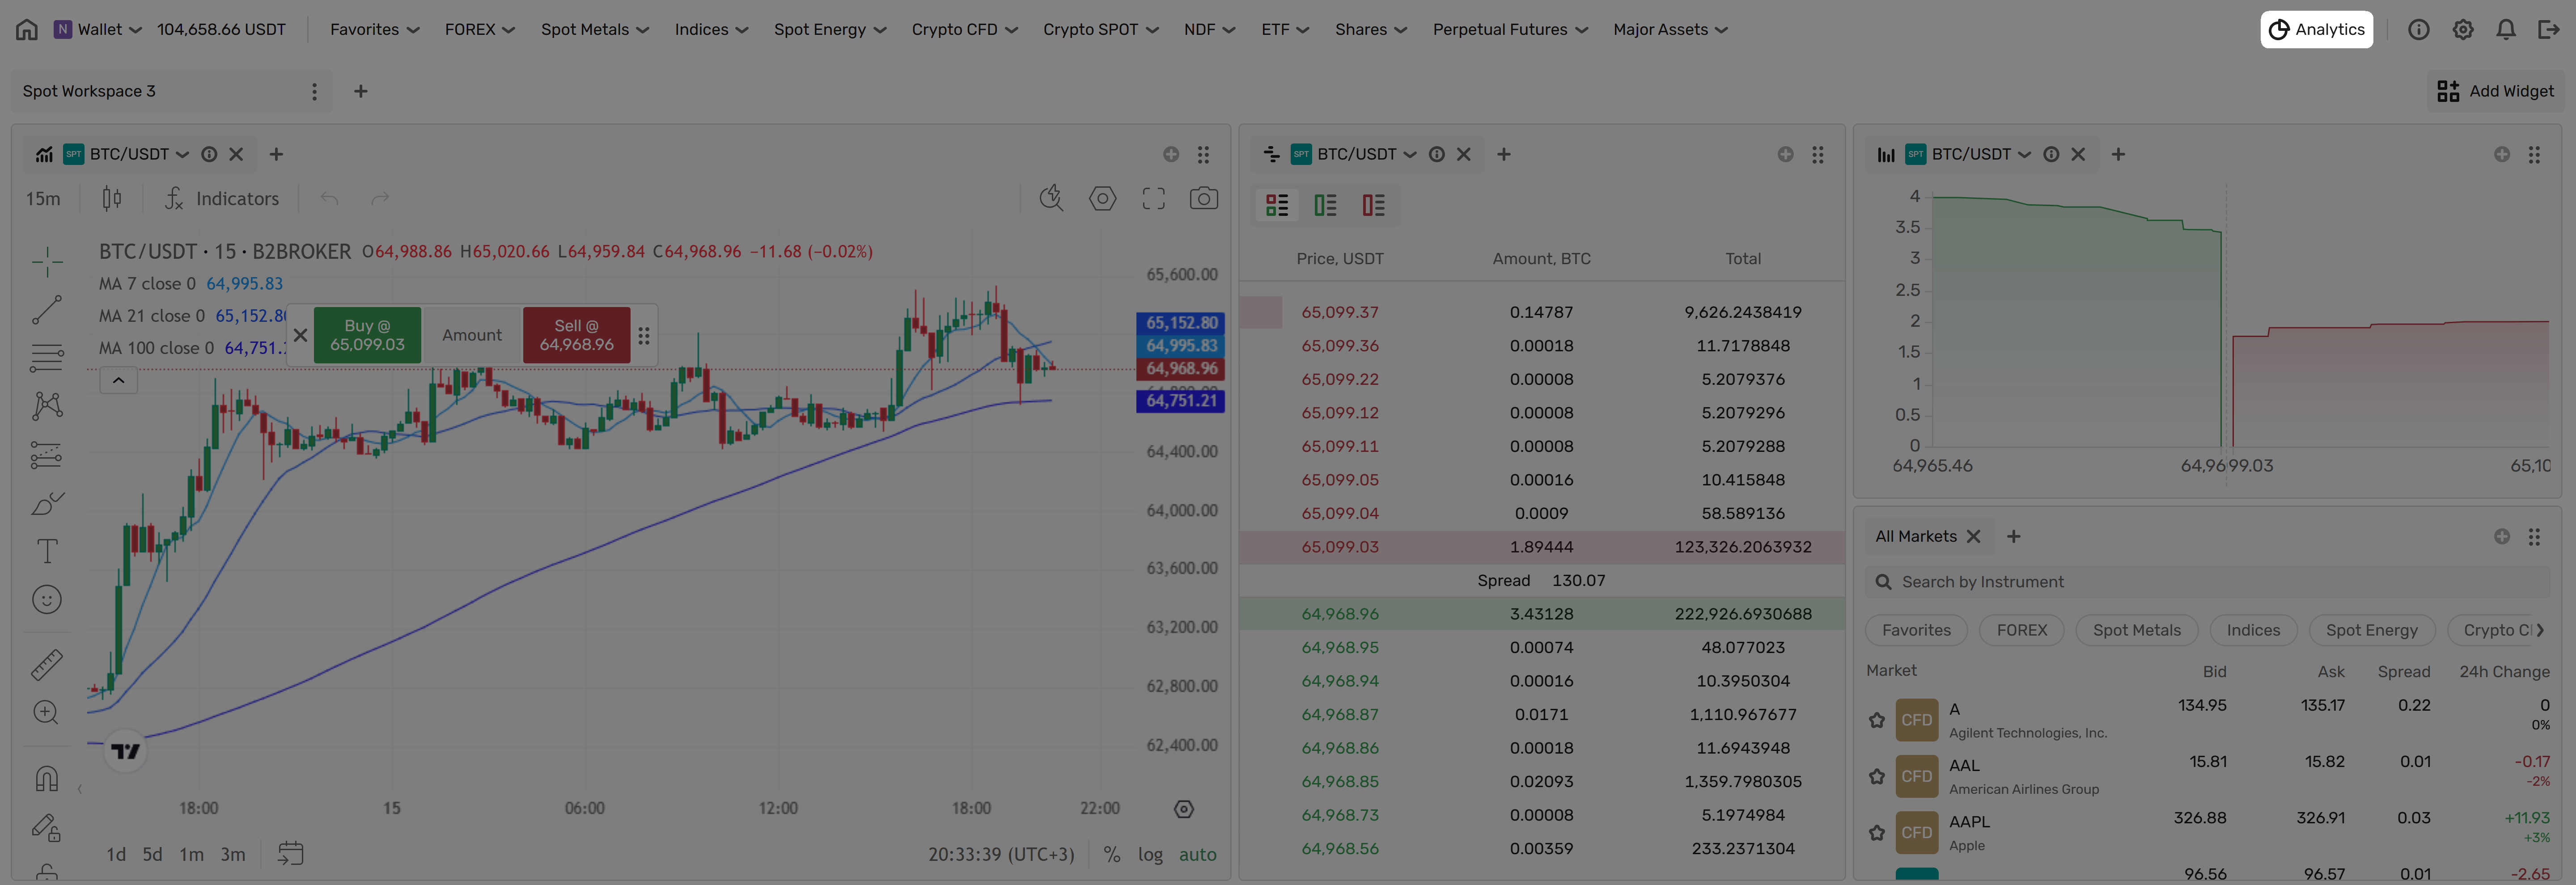Image resolution: width=2576 pixels, height=885 pixels.
Task: Toggle auto scale on chart
Action: tap(1197, 855)
